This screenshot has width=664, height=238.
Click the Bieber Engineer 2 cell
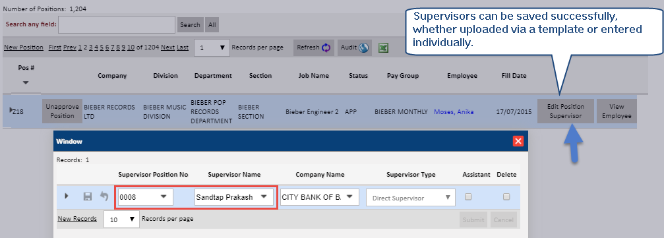(312, 112)
